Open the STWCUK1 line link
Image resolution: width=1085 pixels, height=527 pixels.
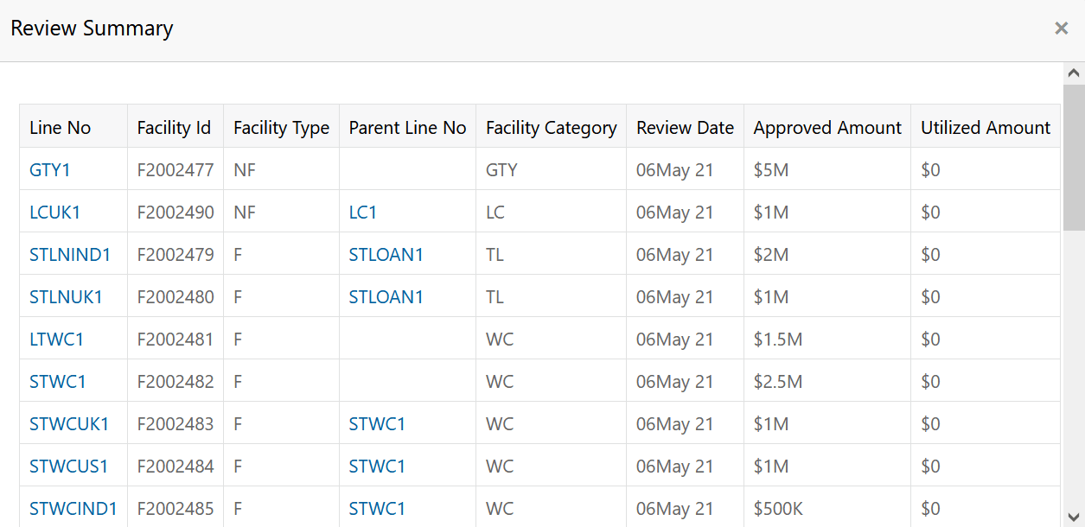(69, 424)
